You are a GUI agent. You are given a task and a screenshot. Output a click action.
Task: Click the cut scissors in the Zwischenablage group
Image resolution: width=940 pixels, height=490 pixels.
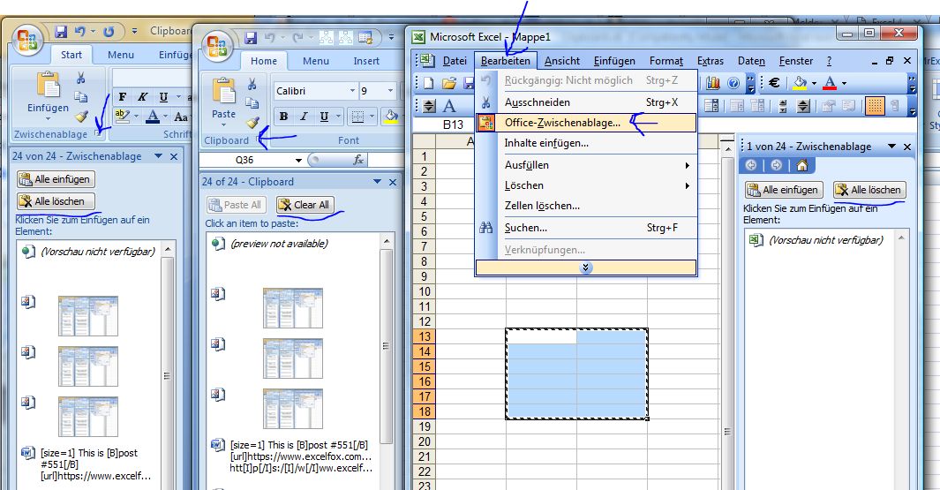81,78
